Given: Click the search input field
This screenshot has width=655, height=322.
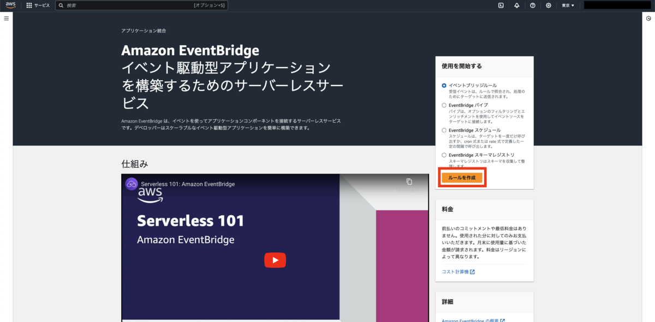Looking at the screenshot, I should pyautogui.click(x=141, y=5).
